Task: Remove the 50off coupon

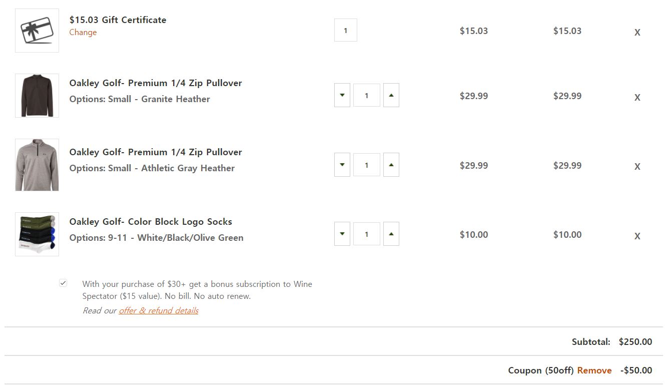Action: coord(594,370)
